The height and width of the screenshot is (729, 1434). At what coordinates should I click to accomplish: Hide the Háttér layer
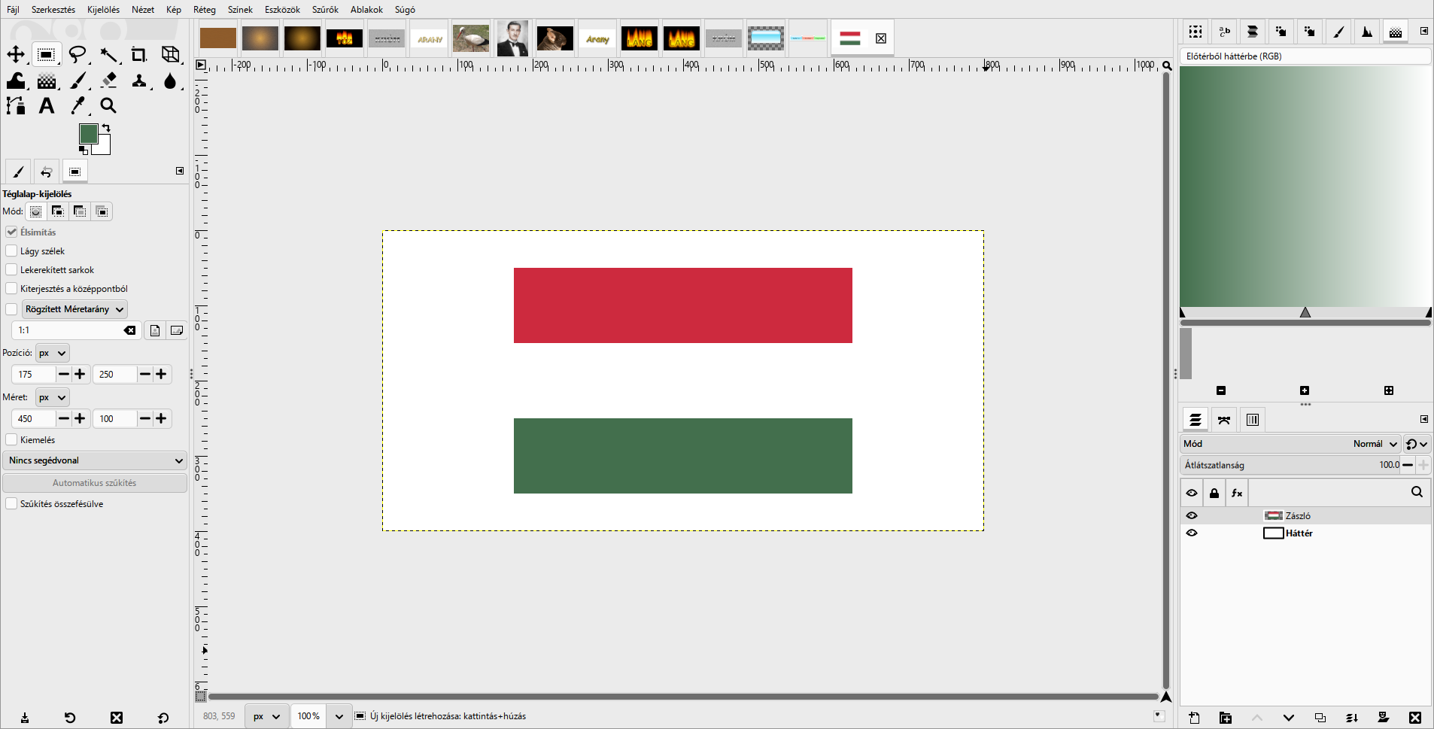coord(1192,533)
